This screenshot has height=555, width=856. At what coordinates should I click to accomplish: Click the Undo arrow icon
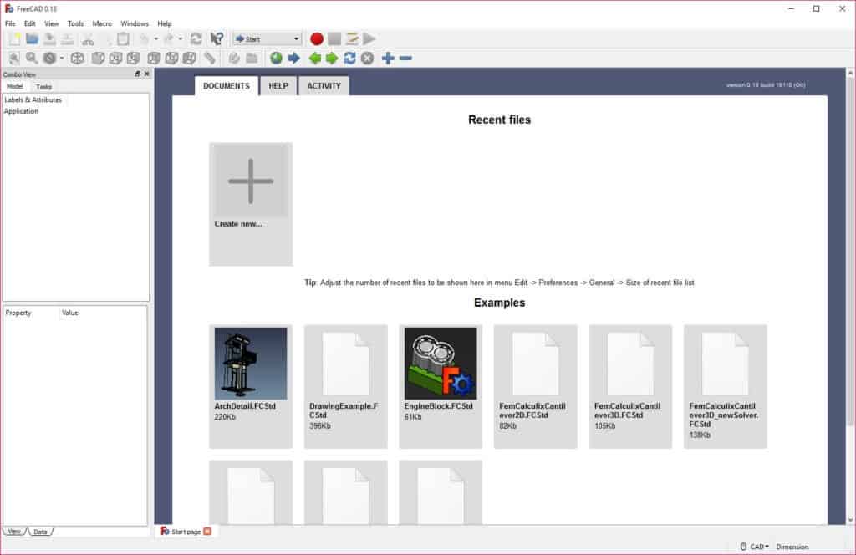click(x=144, y=38)
